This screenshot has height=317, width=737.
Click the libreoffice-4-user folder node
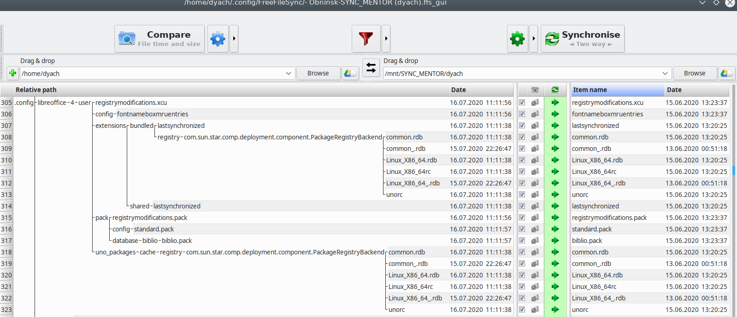(x=65, y=103)
